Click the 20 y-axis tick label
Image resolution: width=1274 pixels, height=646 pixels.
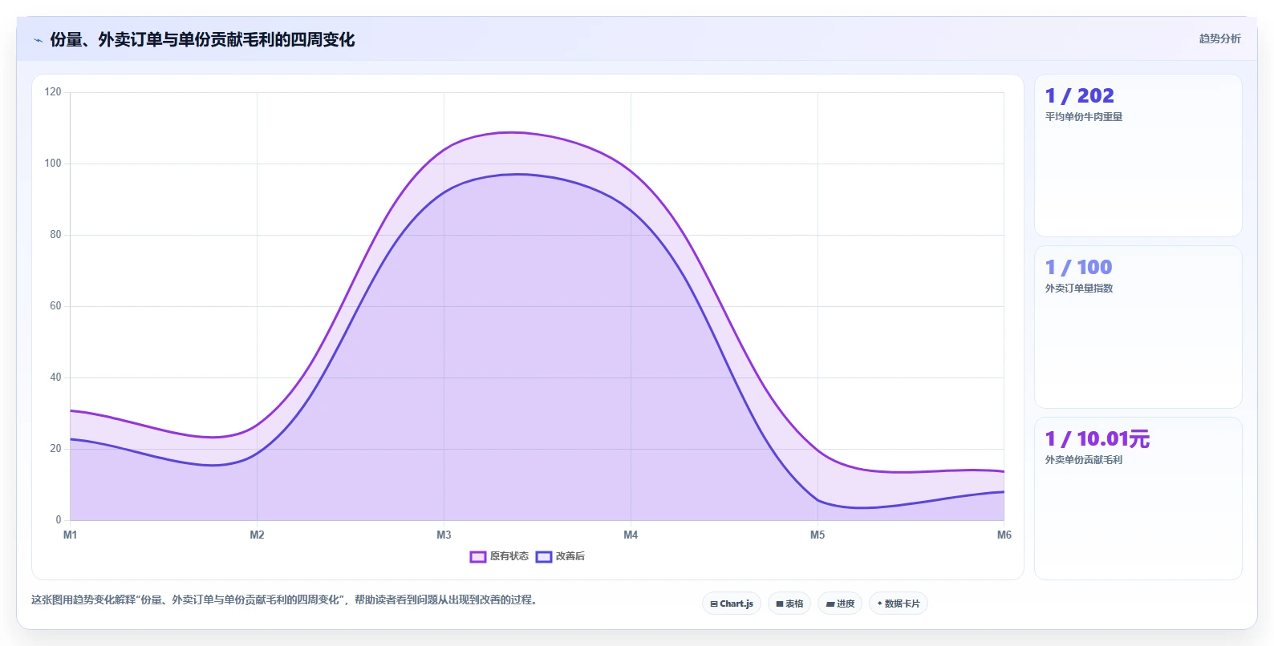[55, 449]
